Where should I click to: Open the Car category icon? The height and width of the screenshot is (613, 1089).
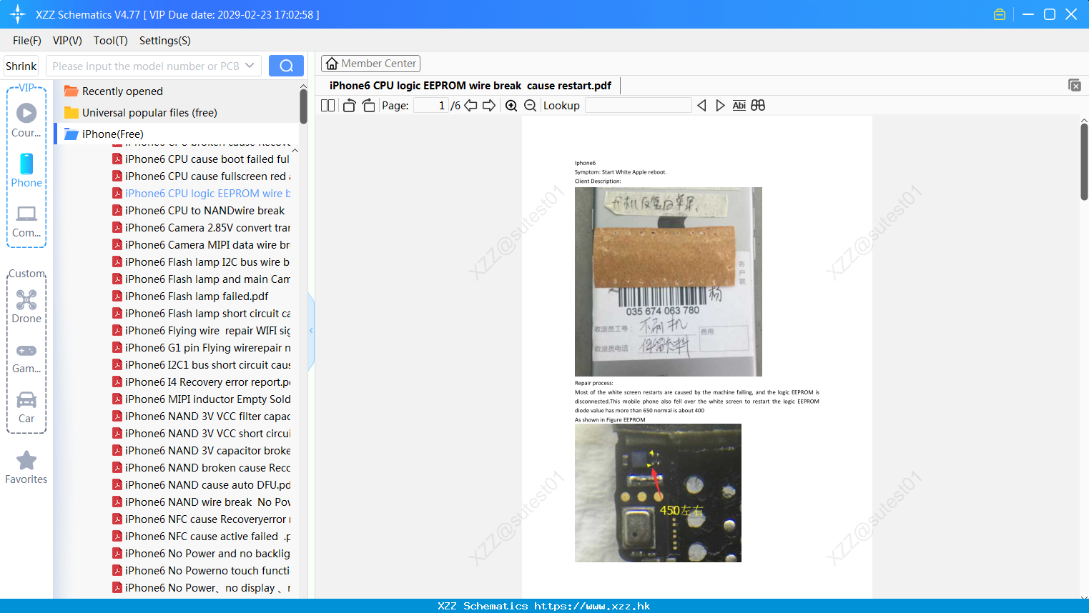(x=26, y=399)
